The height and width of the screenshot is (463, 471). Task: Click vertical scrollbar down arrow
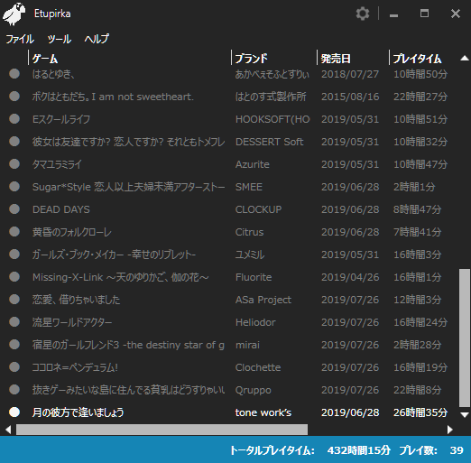[465, 415]
